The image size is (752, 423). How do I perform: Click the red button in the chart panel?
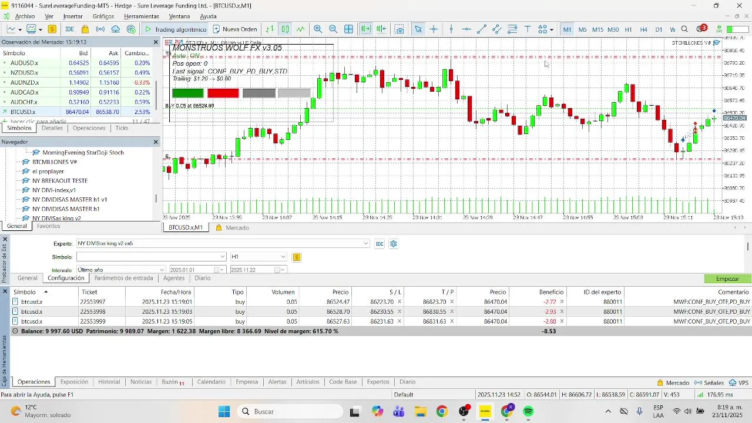pyautogui.click(x=223, y=93)
